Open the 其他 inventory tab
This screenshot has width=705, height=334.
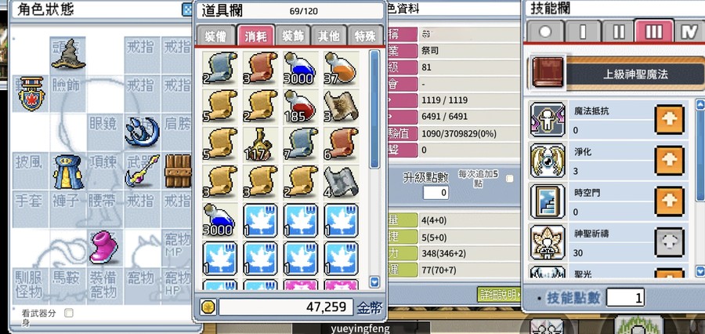coord(329,36)
